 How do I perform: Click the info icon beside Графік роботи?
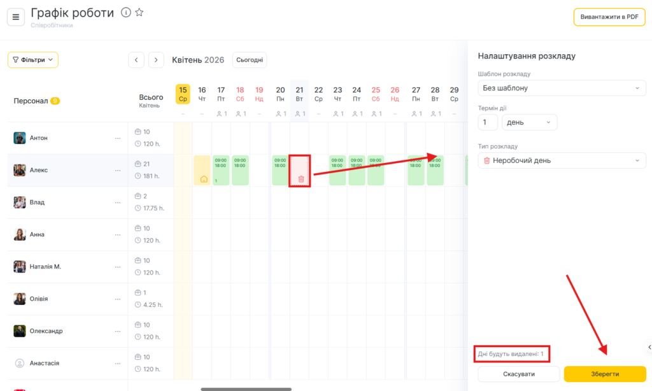126,13
